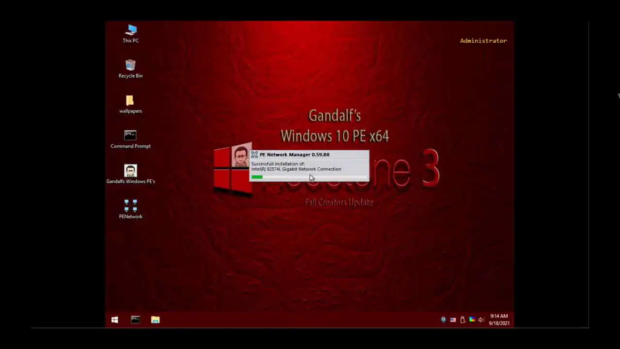Select the Recycle Bin icon
Screen dimensions: 620x349
[130, 69]
